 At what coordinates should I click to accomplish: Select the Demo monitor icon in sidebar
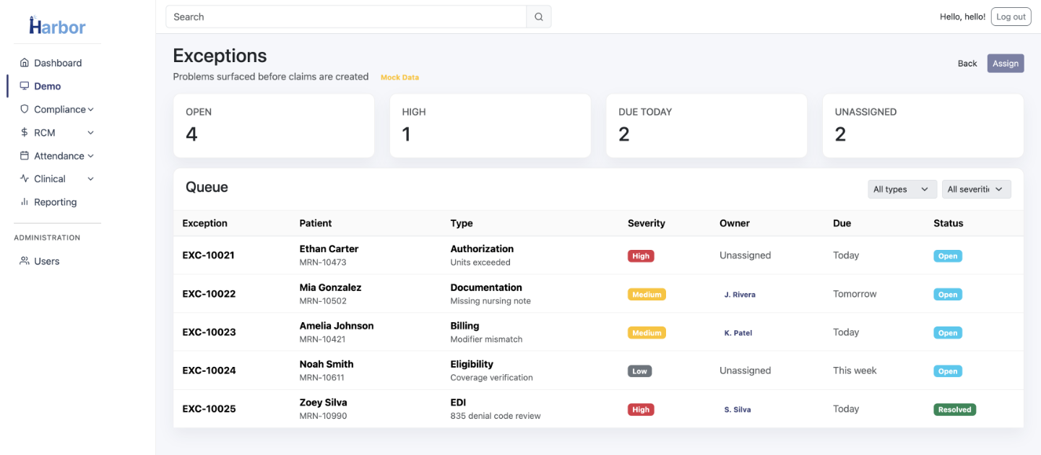[25, 86]
